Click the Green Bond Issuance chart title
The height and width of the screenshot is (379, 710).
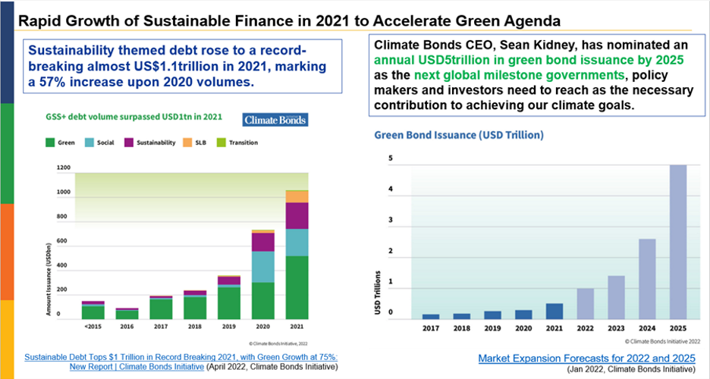459,135
